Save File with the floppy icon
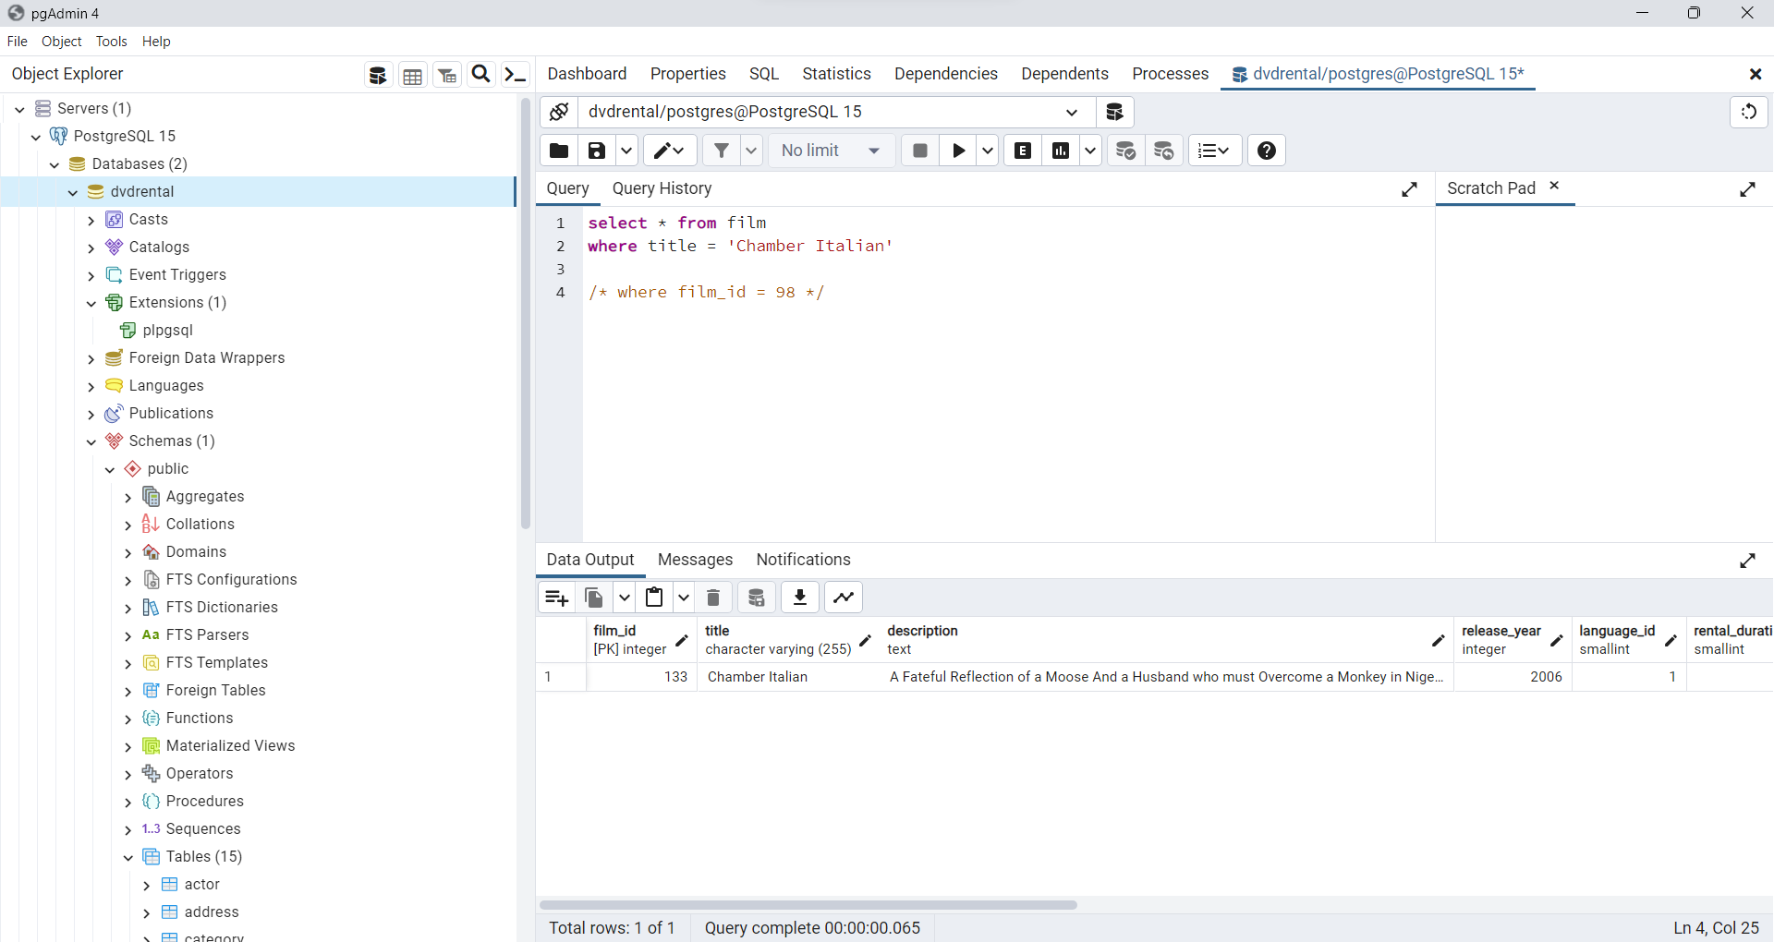Image resolution: width=1774 pixels, height=942 pixels. [597, 151]
